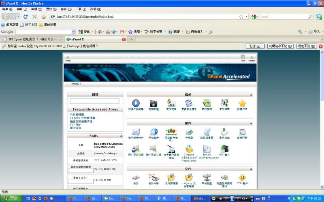The width and height of the screenshot is (324, 202).
Task: Click the cPanel LOGOUT icon
Action: click(x=252, y=58)
